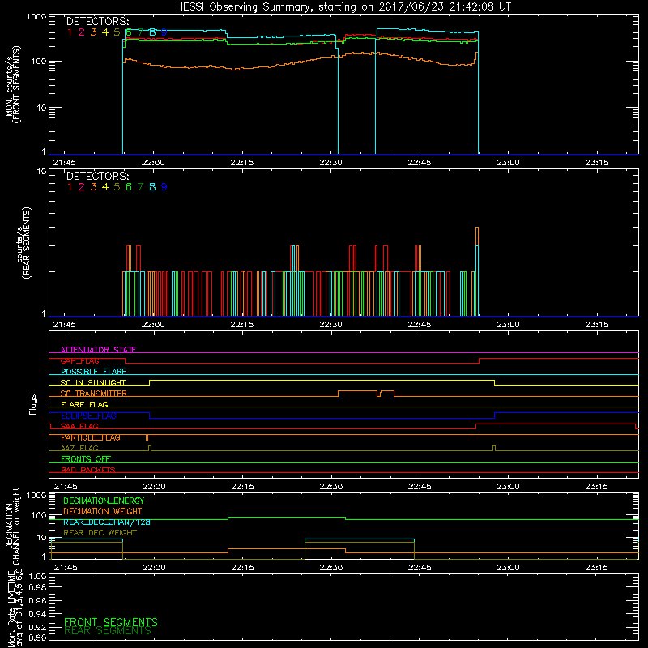
Task: Select blue detector 9 in rear segments legend
Action: tap(164, 187)
